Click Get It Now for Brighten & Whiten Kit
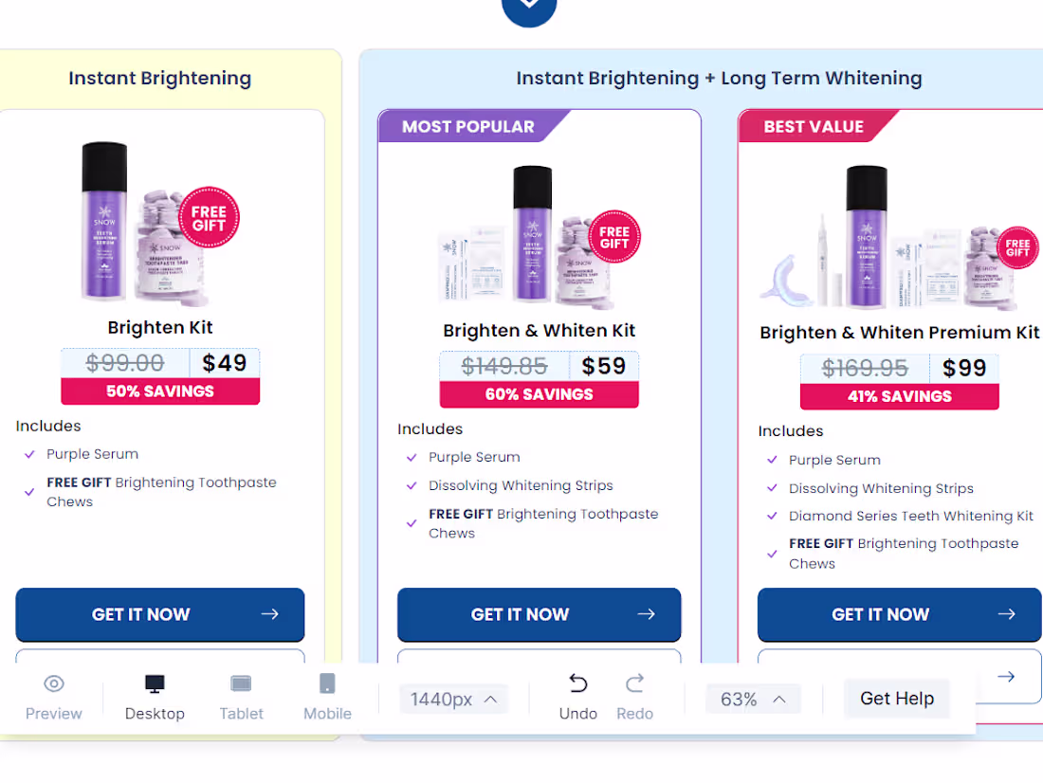The width and height of the screenshot is (1043, 783). [x=539, y=614]
